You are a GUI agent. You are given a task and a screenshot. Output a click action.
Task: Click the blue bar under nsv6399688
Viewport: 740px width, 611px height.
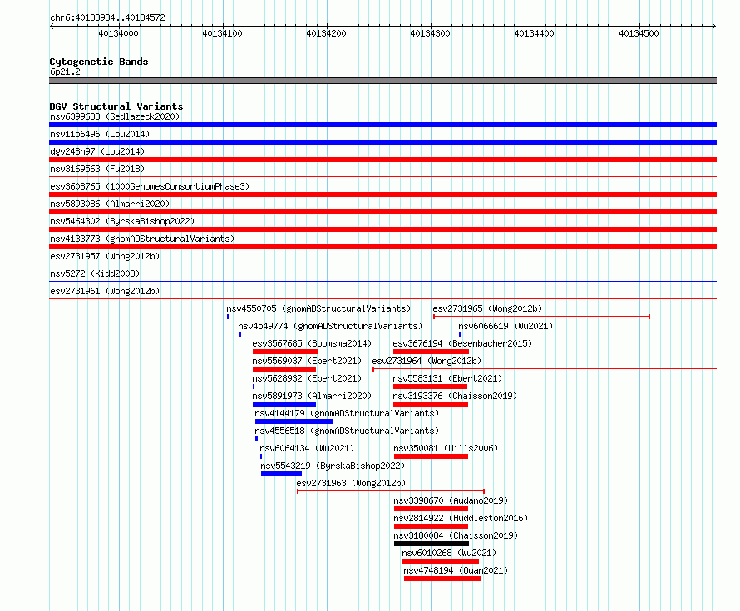coord(382,125)
